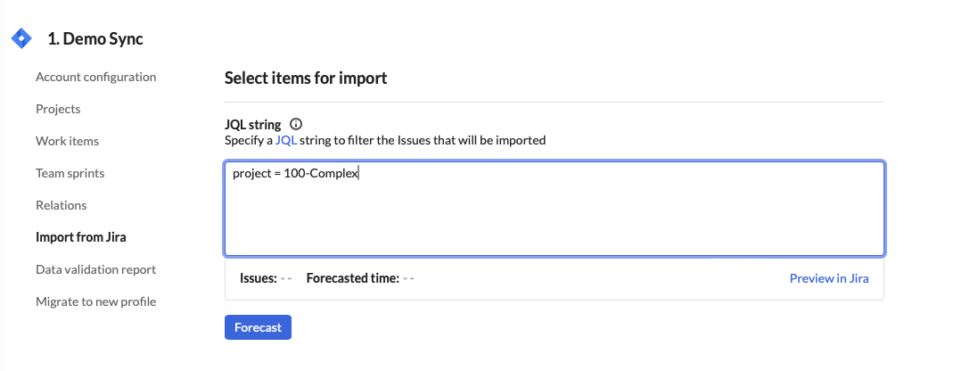Select Team sprints in the sidebar
The image size is (970, 371).
click(70, 173)
